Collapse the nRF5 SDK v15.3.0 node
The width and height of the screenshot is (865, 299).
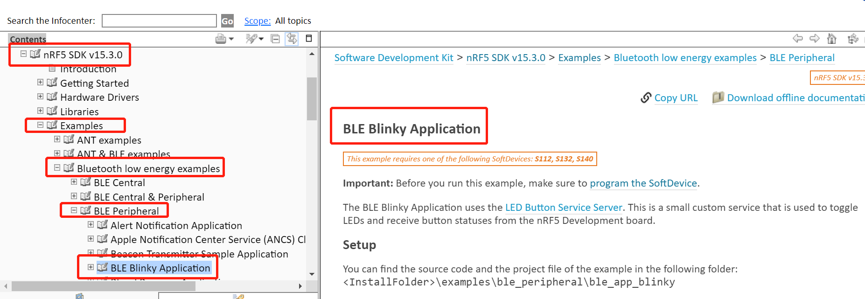[23, 54]
